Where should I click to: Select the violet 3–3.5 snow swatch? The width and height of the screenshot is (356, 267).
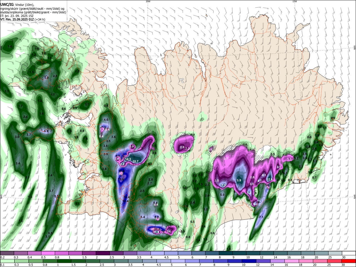130,253
